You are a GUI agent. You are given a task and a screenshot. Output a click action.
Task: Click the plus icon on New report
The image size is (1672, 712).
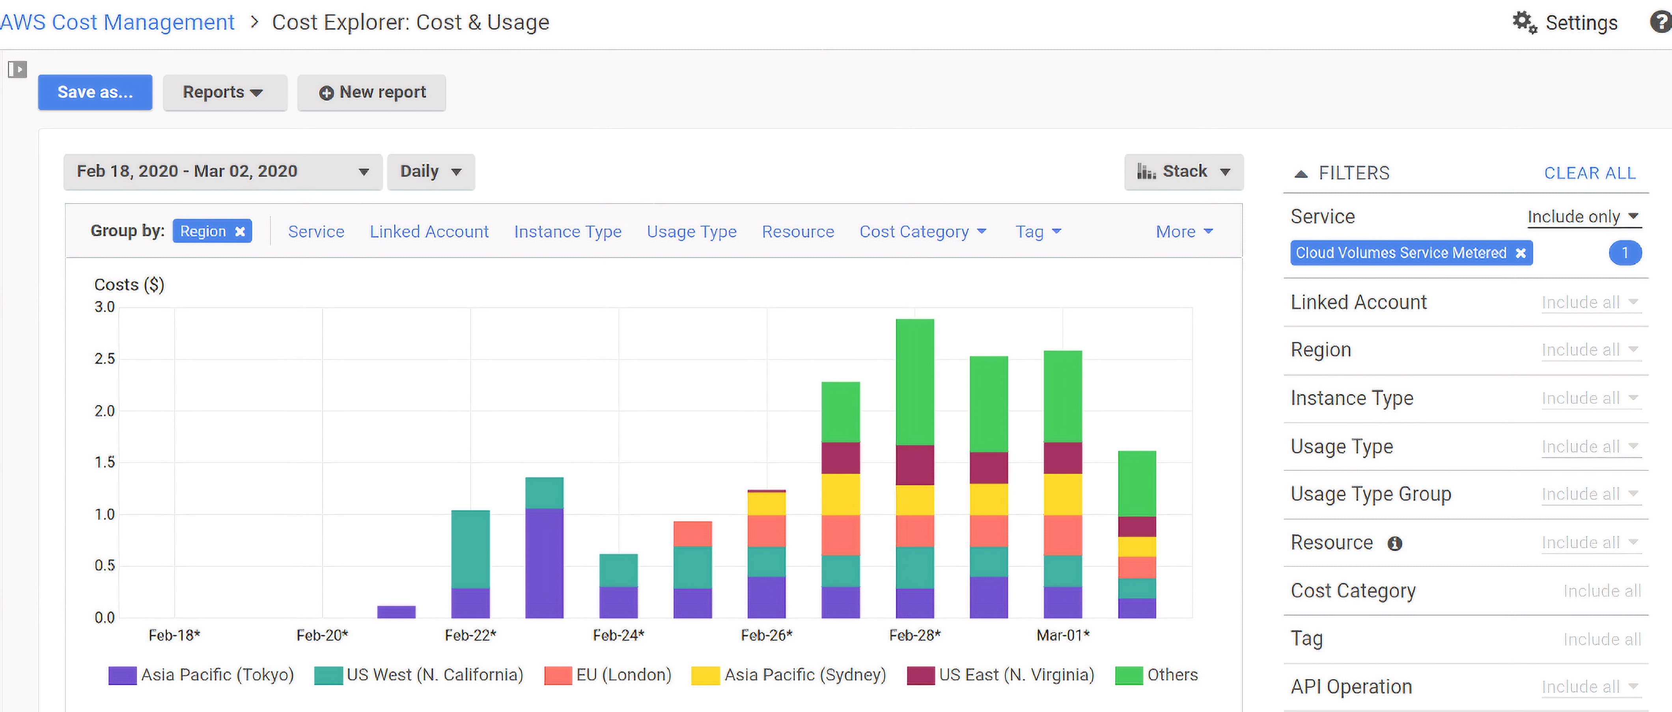[x=327, y=93]
